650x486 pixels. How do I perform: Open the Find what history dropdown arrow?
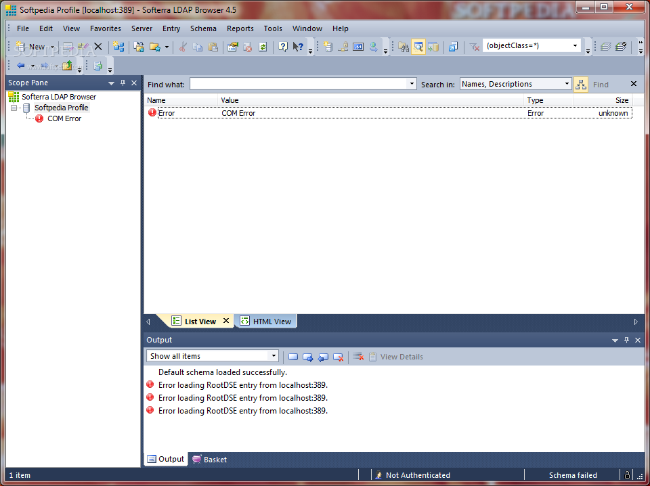(x=412, y=84)
